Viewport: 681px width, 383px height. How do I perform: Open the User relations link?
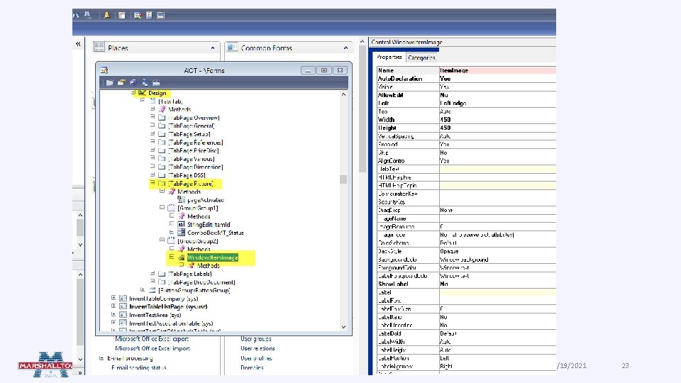click(258, 348)
